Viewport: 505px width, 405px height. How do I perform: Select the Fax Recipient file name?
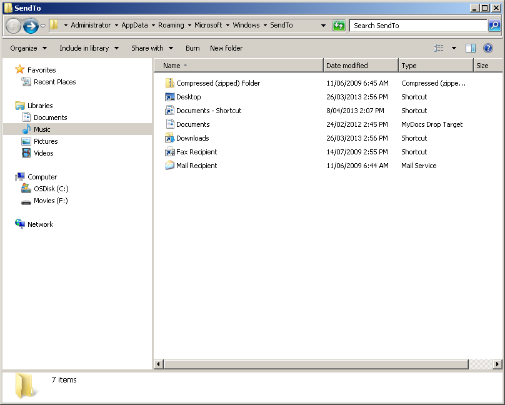(196, 152)
